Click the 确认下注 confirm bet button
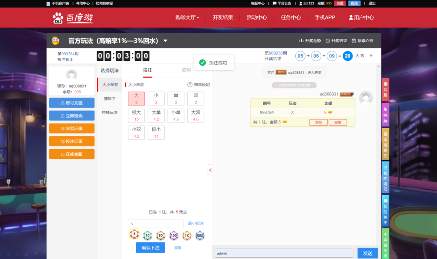Image resolution: width=437 pixels, height=259 pixels. (x=151, y=247)
